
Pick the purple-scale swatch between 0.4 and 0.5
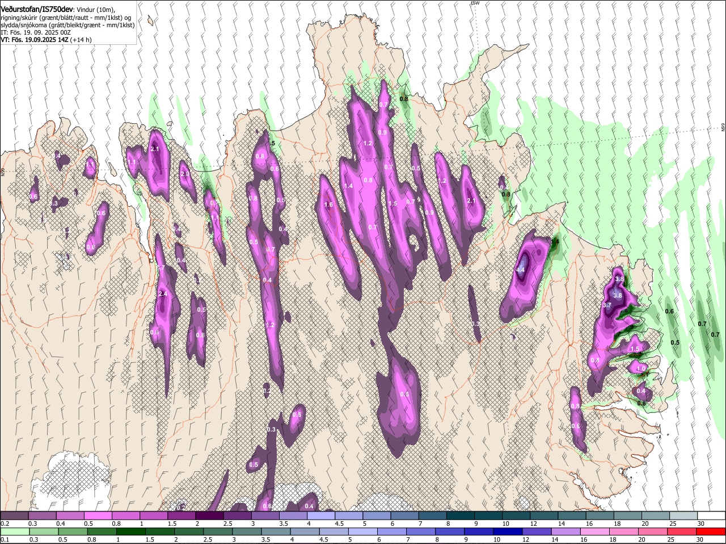(70, 516)
